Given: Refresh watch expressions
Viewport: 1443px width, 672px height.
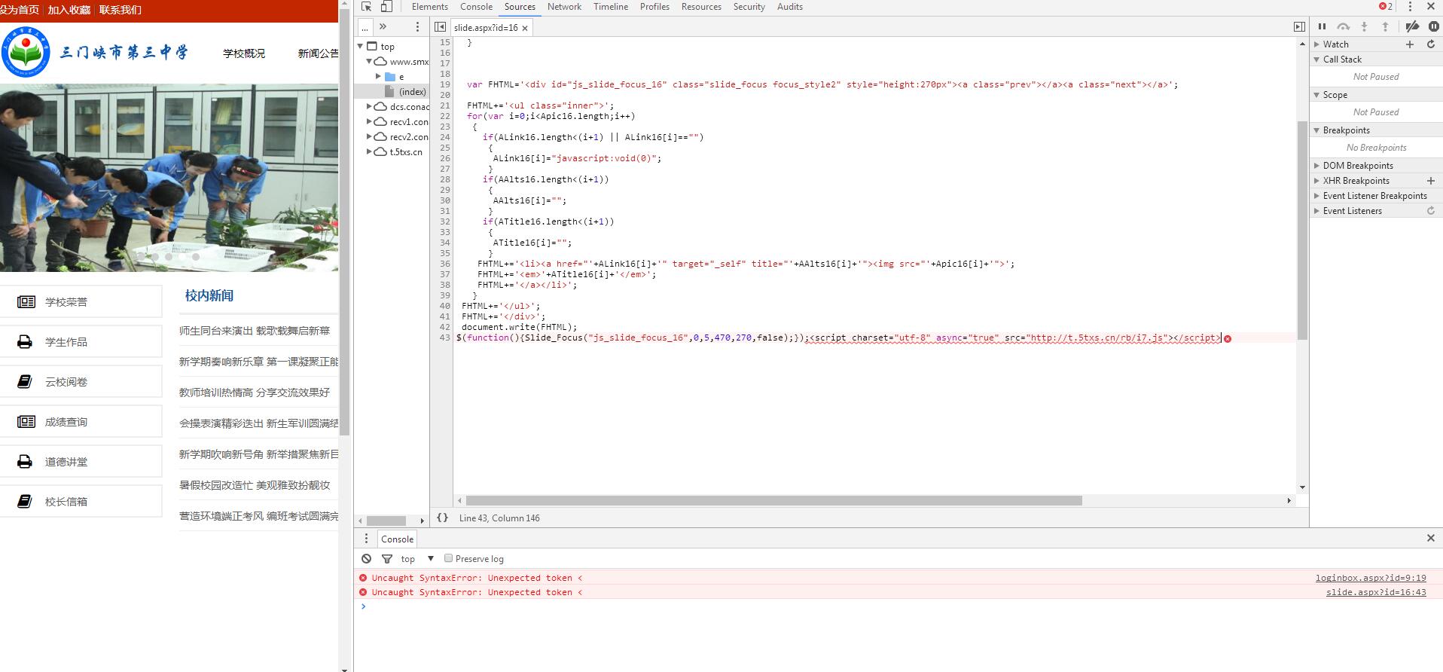Looking at the screenshot, I should (x=1431, y=44).
